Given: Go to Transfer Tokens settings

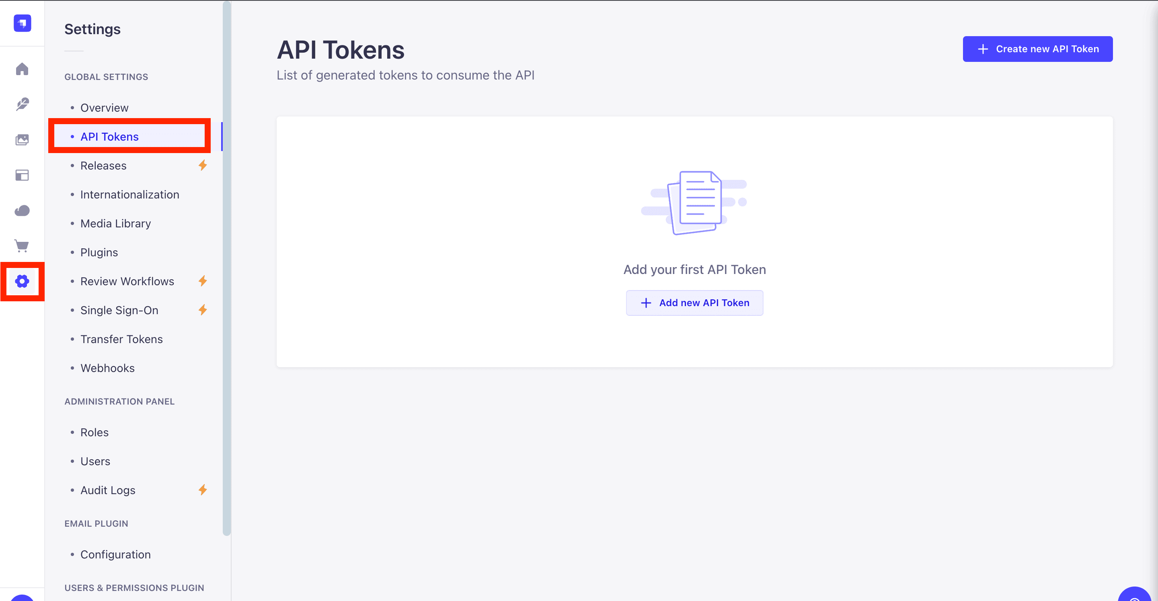Looking at the screenshot, I should 121,339.
